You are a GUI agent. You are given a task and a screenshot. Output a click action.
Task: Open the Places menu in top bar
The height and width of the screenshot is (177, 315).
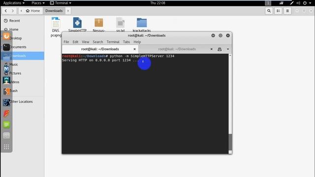(x=38, y=3)
